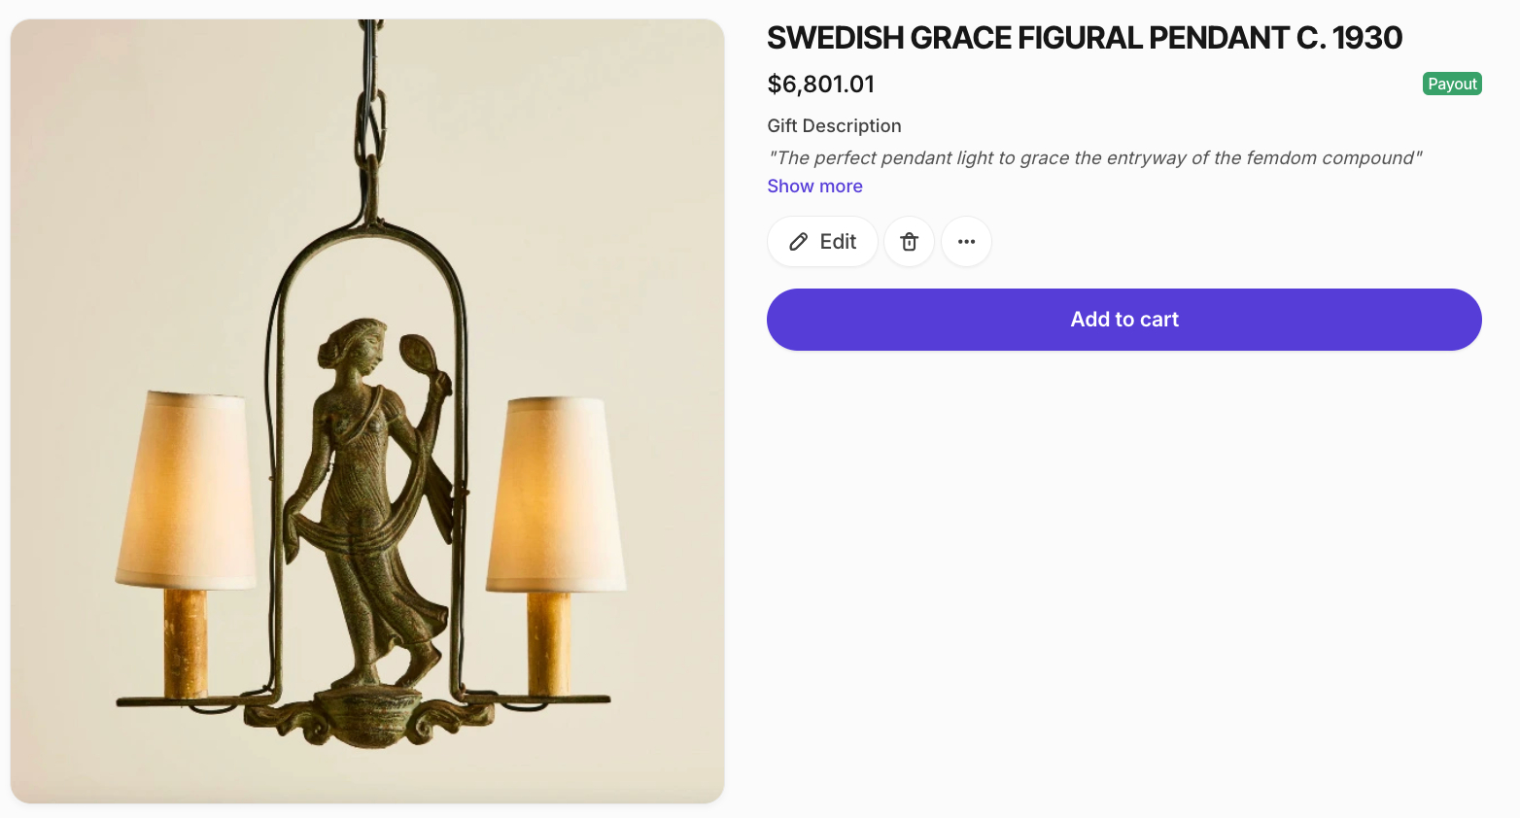Click the italic gift description quote
The height and width of the screenshot is (818, 1520).
1094,158
